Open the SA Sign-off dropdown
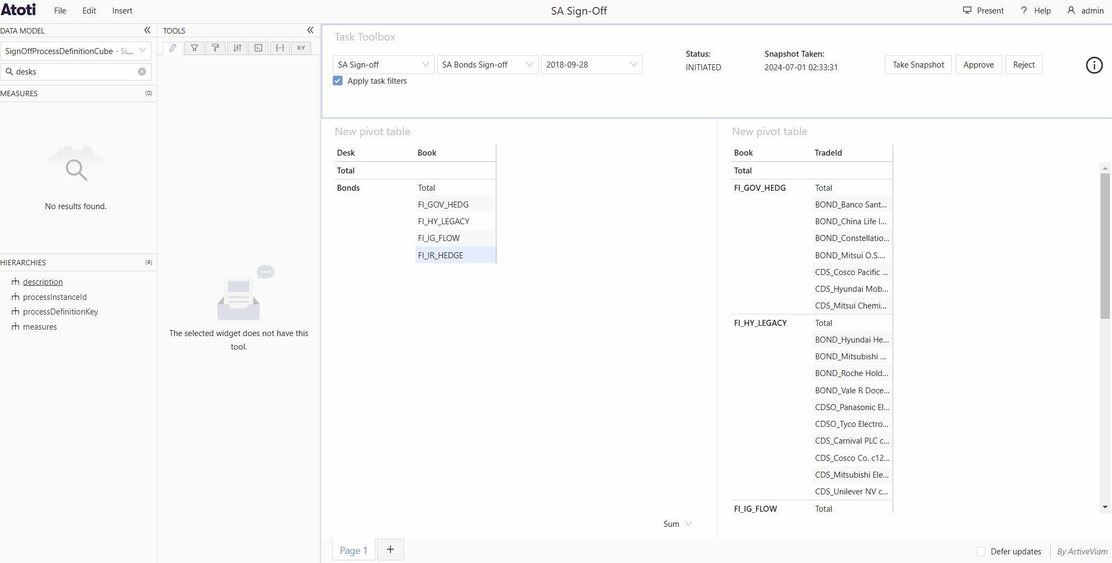1112x563 pixels. [383, 65]
